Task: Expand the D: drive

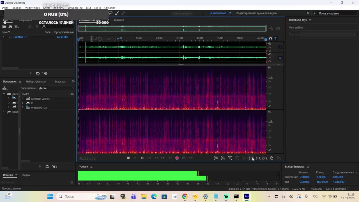Action: click(x=23, y=103)
